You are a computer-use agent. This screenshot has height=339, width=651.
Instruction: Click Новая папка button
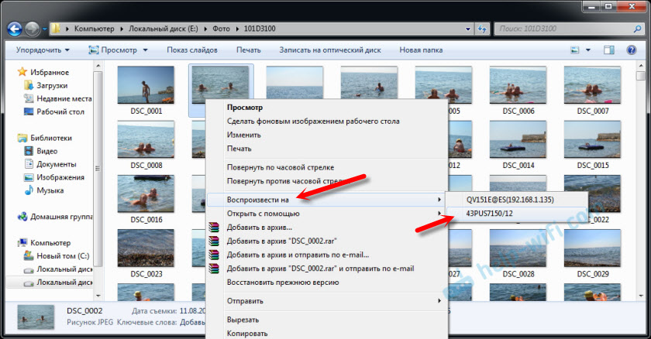[421, 50]
